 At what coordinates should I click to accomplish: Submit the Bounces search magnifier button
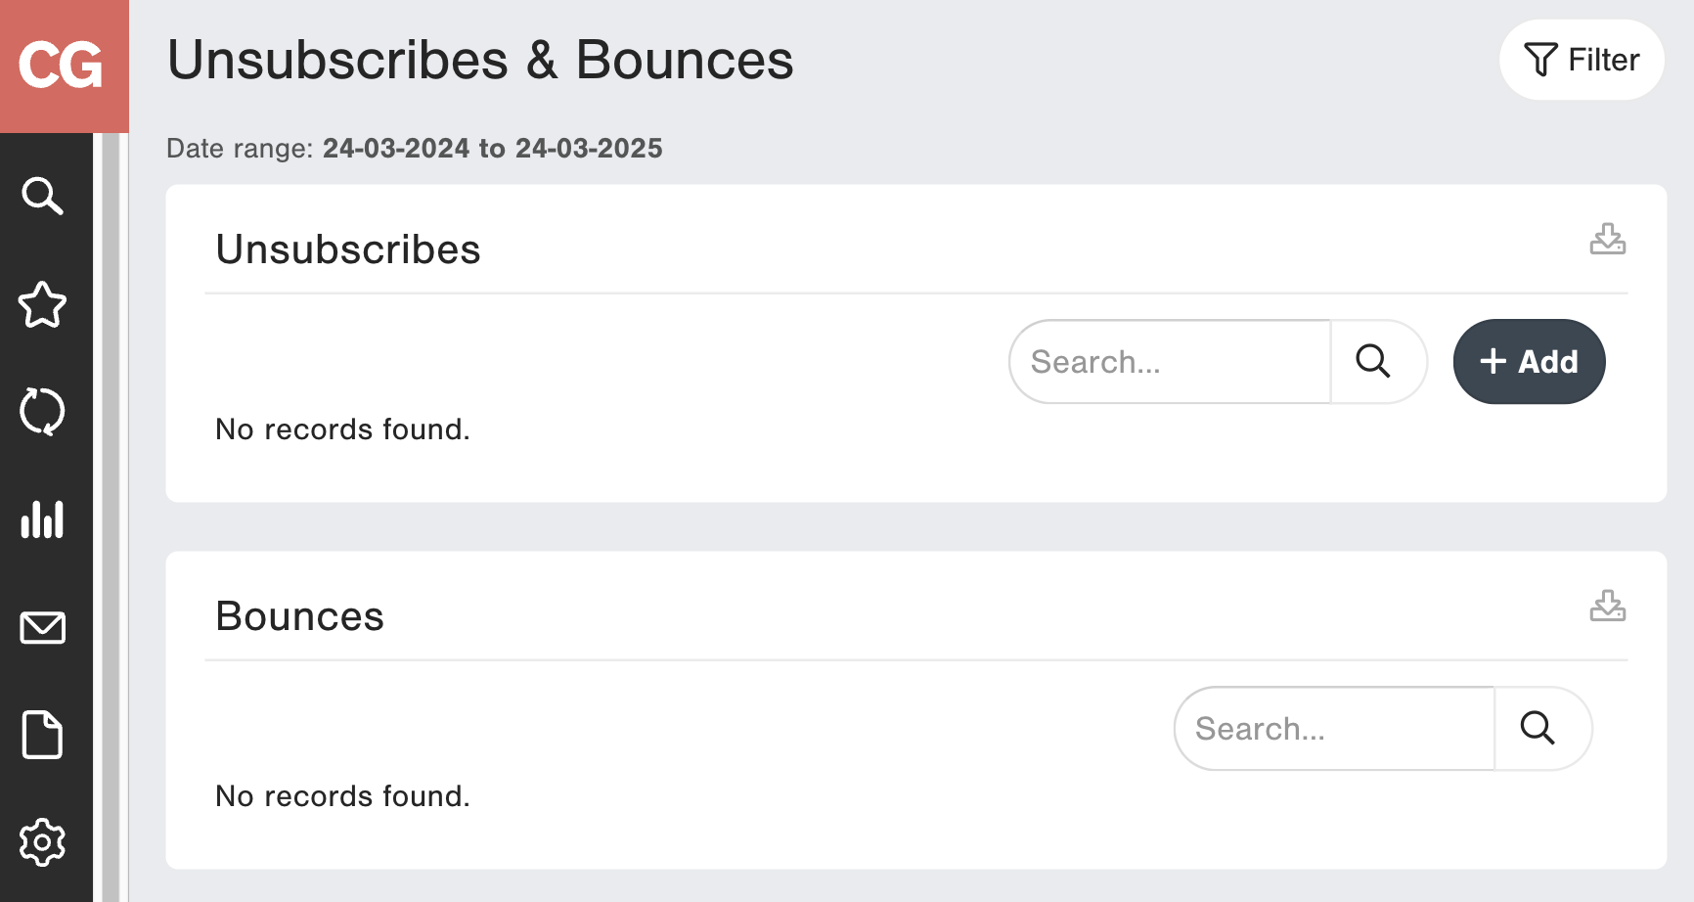[x=1538, y=729]
